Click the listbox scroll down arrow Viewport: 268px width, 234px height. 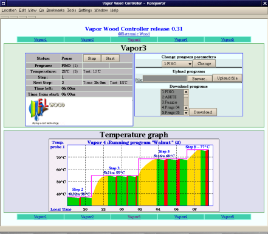[186, 113]
